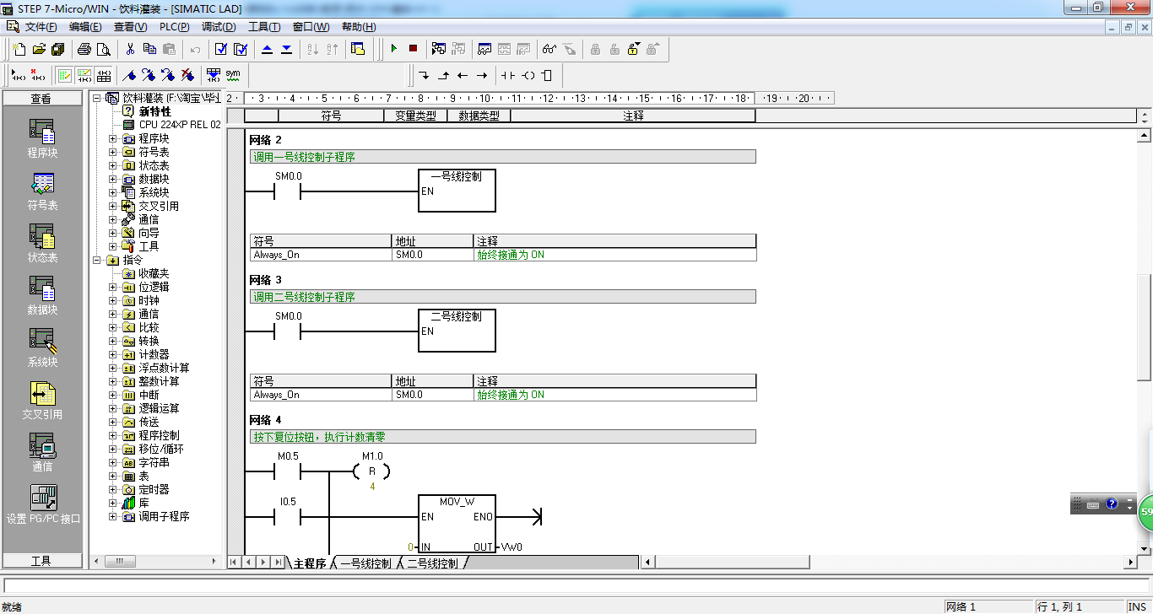Compile all using the second checkmark icon
This screenshot has height=614, width=1153.
pos(241,49)
